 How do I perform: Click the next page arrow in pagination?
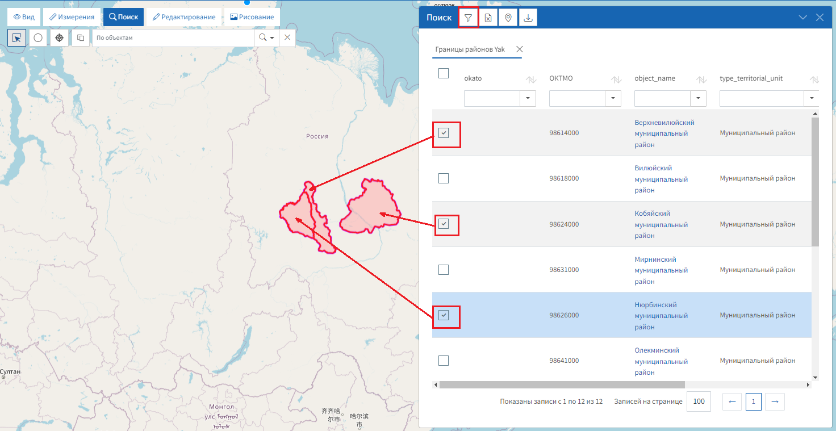775,401
